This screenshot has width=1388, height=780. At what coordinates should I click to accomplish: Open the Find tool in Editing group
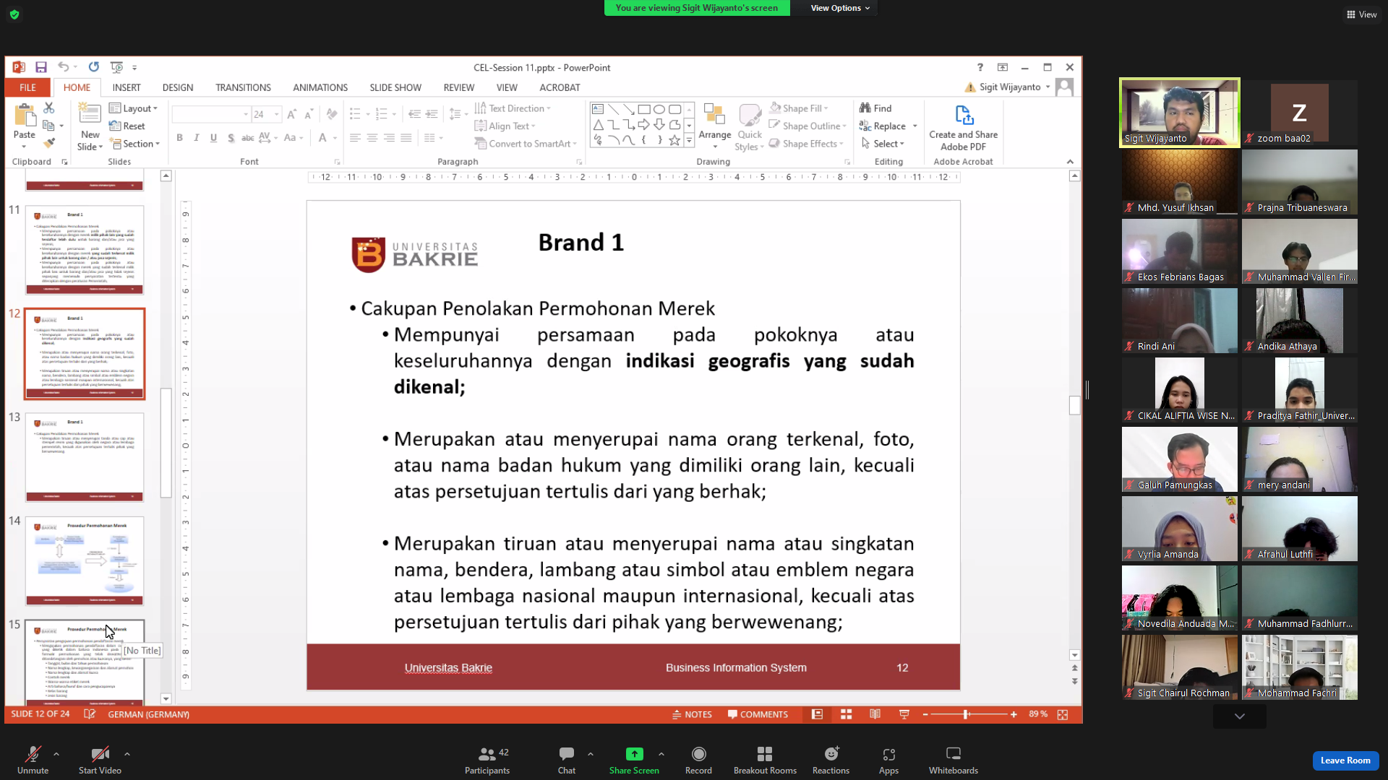(x=875, y=108)
